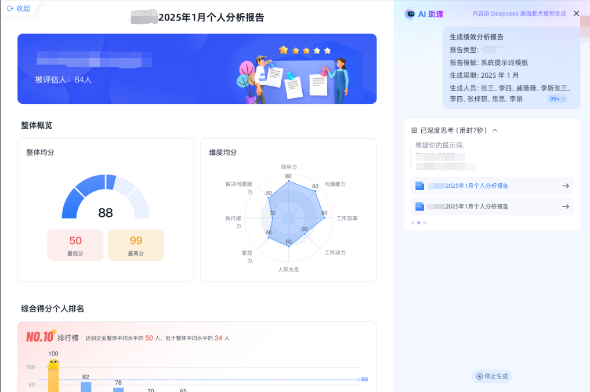Click the 领导力 axis label on radar chart
Viewport: 590px width, 392px height.
288,167
